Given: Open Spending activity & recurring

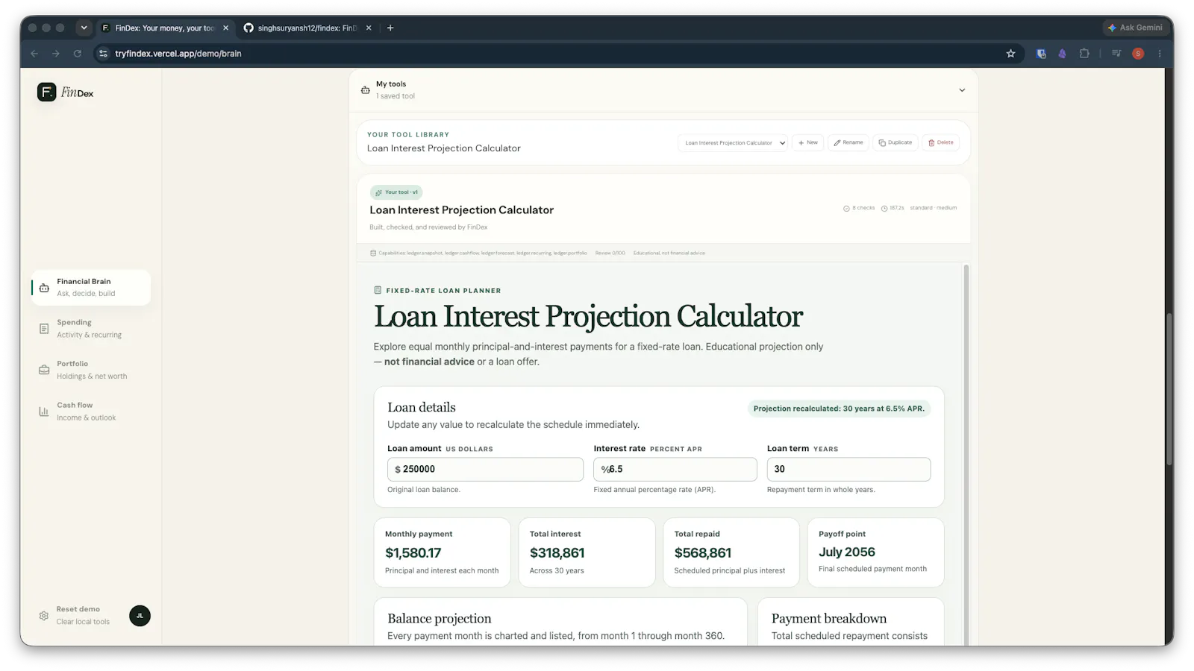Looking at the screenshot, I should (91, 329).
